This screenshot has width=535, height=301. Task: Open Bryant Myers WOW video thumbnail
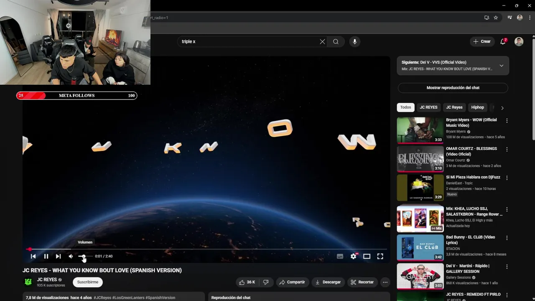420,130
